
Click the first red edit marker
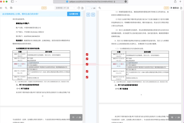tap(87, 54)
